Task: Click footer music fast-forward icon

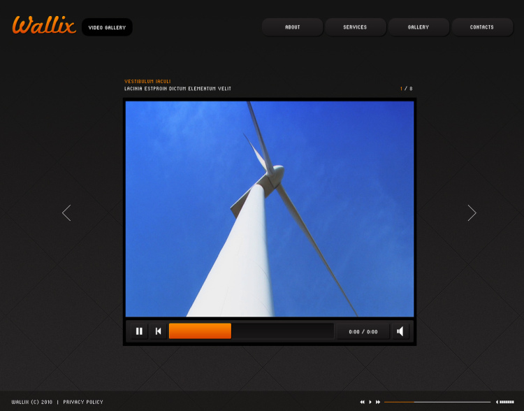Action: (378, 402)
